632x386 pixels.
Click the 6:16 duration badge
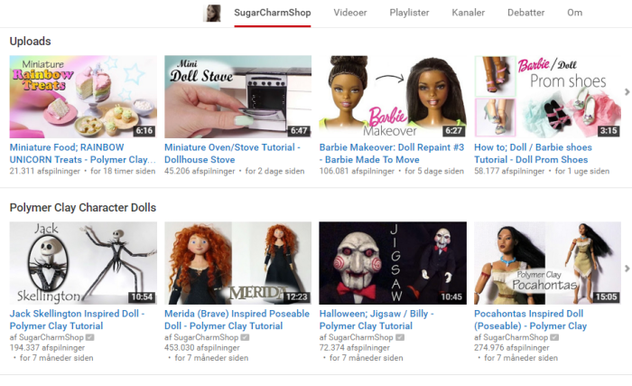[144, 131]
